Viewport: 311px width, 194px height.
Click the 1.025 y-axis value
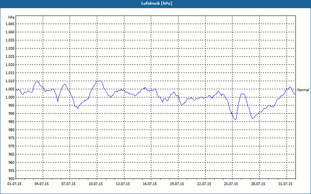point(10,56)
